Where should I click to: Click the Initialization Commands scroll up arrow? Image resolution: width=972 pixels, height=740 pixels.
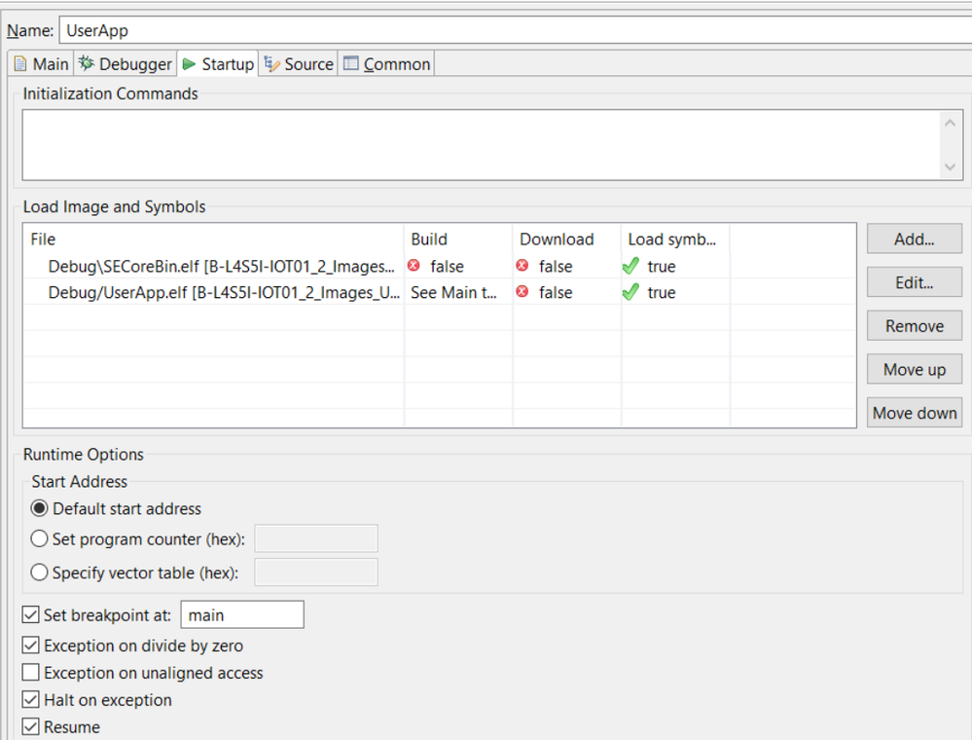(950, 123)
